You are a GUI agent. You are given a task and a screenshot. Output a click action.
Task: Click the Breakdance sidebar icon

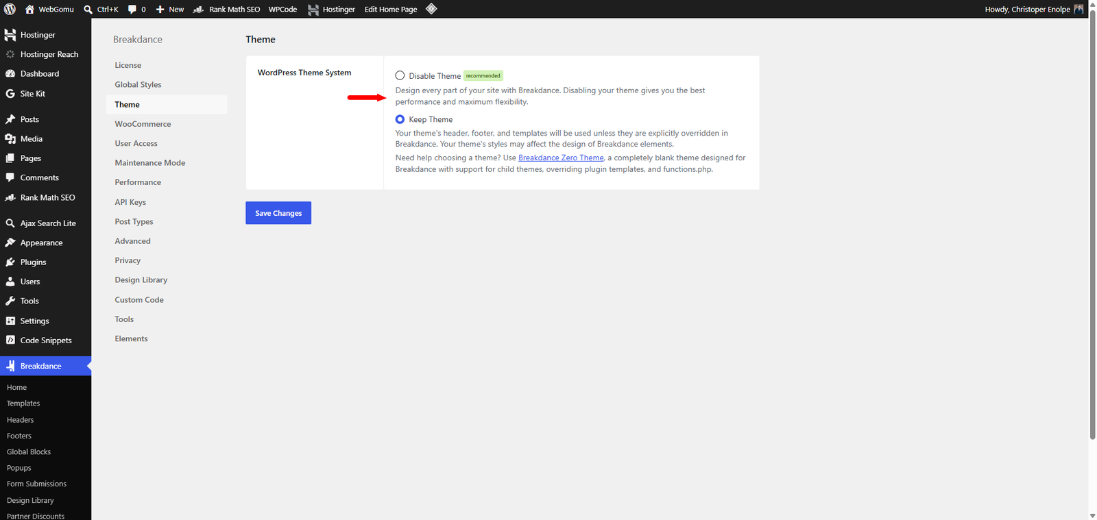click(10, 366)
